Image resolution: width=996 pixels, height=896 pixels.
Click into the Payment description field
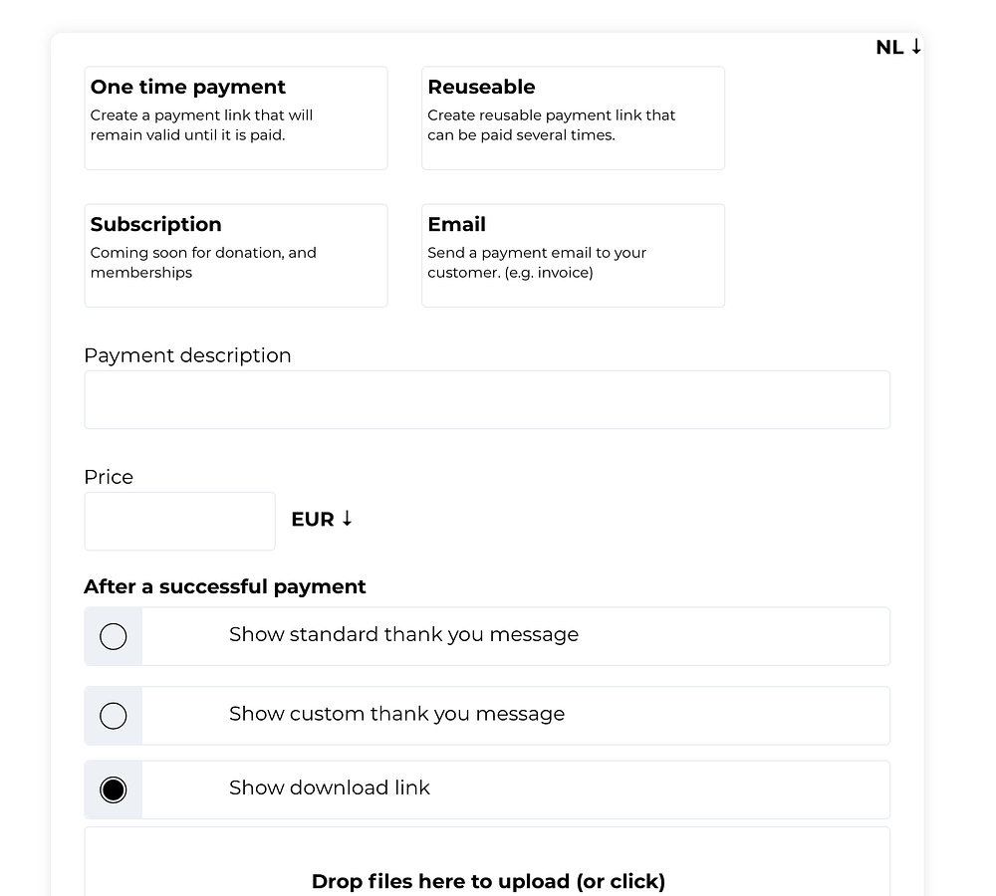click(486, 399)
